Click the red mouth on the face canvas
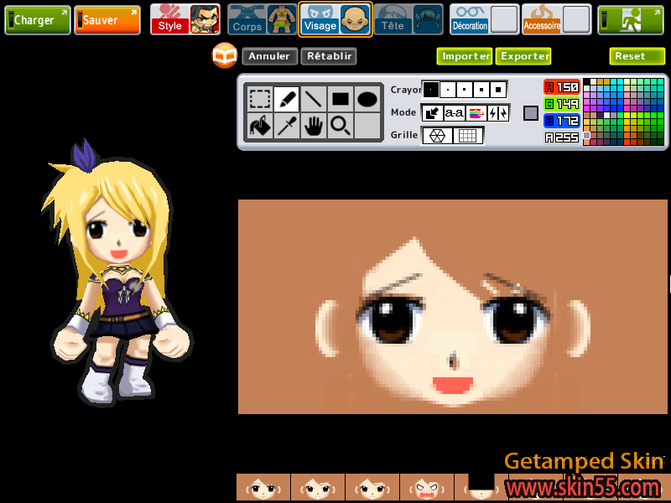The image size is (671, 503). (x=453, y=385)
